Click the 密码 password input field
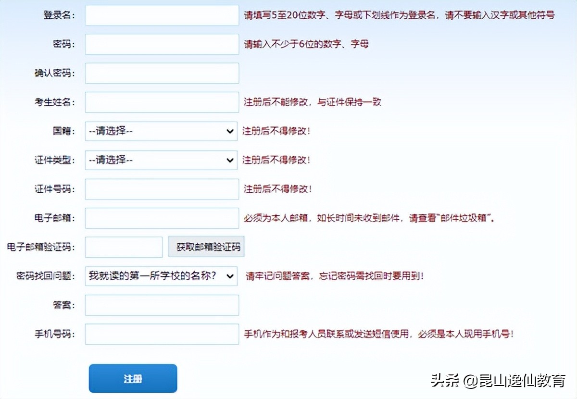Image resolution: width=577 pixels, height=399 pixels. pyautogui.click(x=162, y=44)
